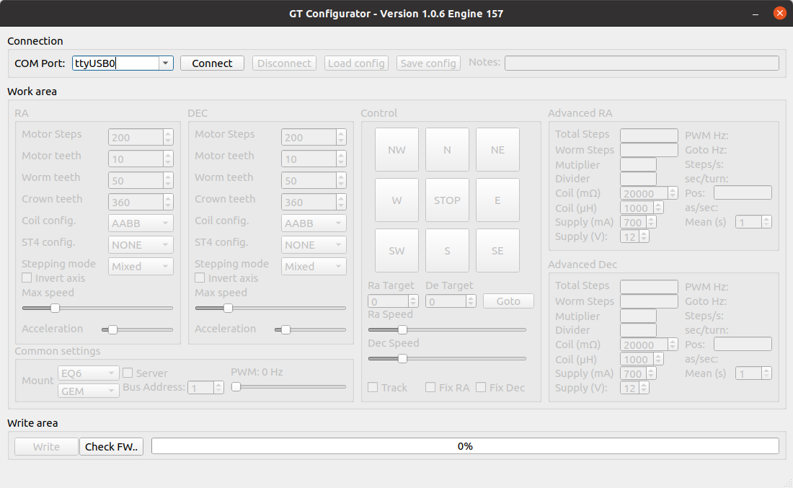Enable the Track checkbox

pos(373,388)
